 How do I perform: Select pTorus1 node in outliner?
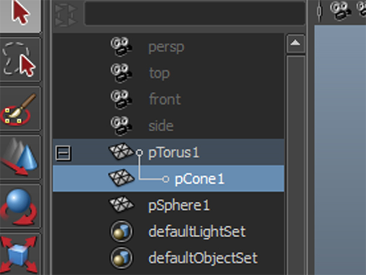(x=174, y=153)
